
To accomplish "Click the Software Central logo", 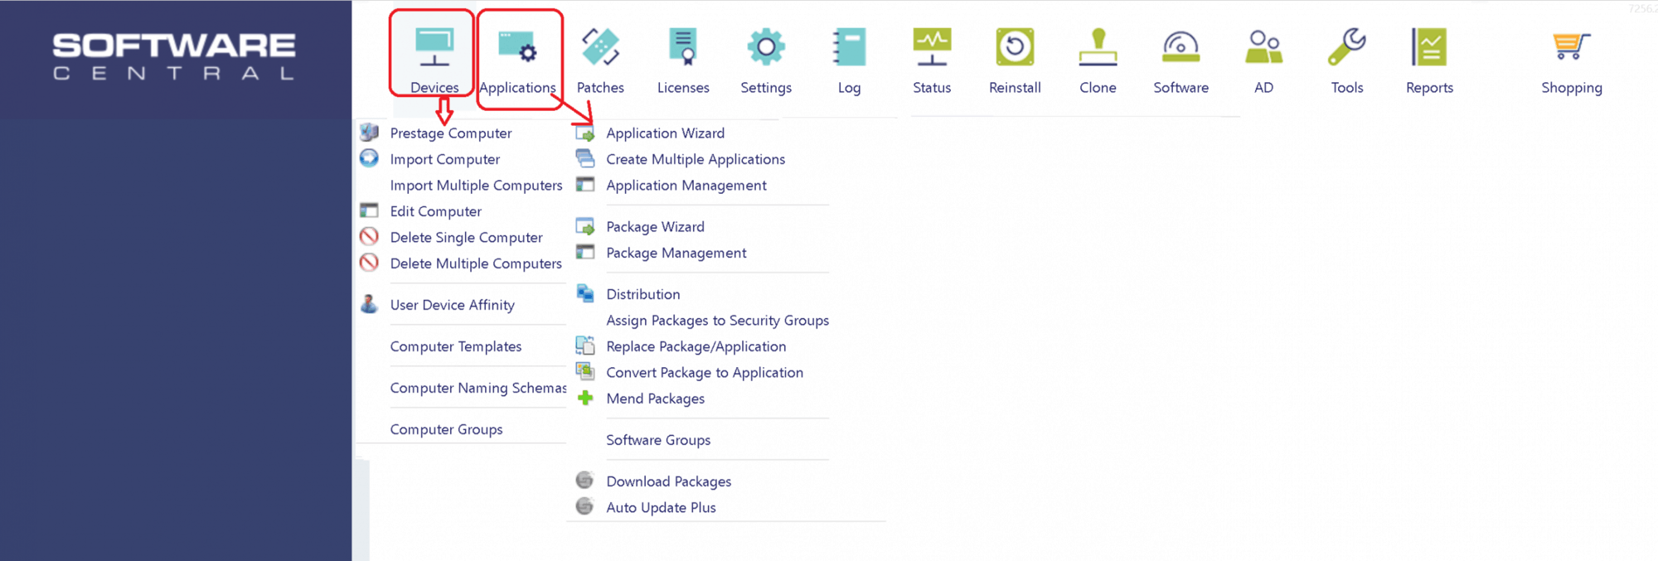I will pos(174,56).
